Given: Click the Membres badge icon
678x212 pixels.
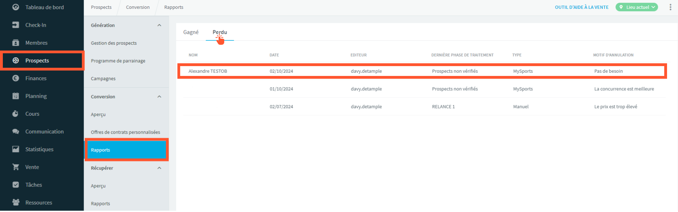Looking at the screenshot, I should (16, 43).
